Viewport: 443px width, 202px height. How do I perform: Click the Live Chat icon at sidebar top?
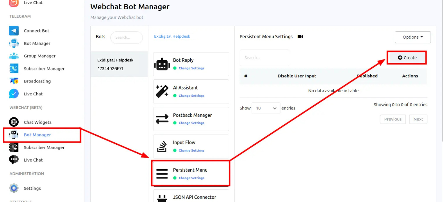14,3
